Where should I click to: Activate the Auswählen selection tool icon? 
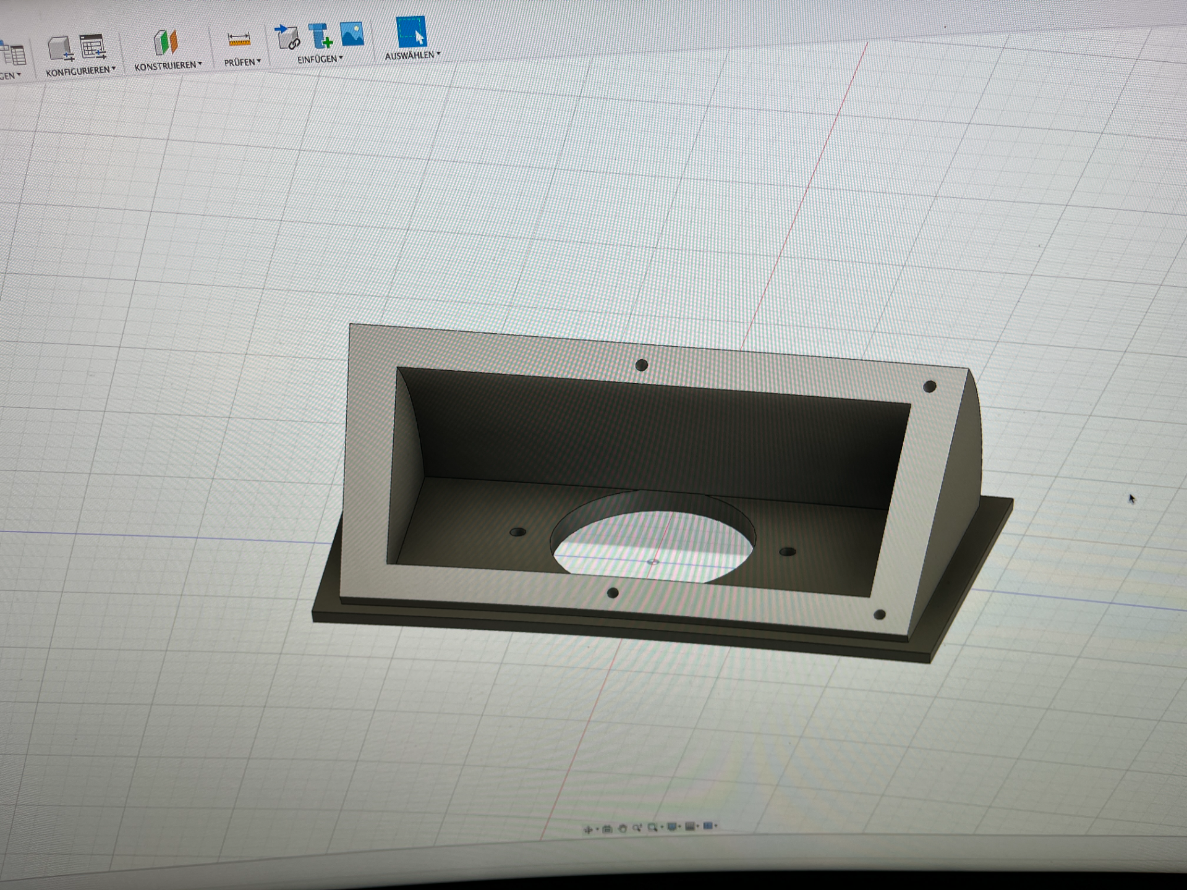[411, 32]
